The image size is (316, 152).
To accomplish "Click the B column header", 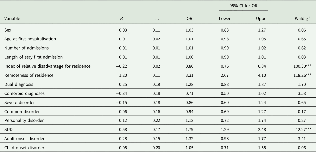I will coord(121,18).
